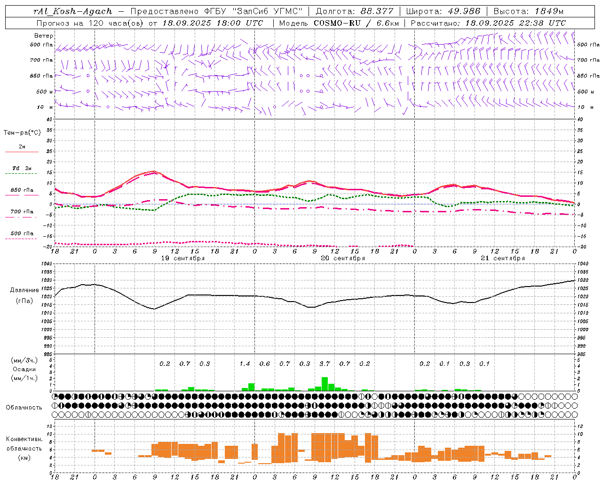Select the text Предоставлено ФГБУ "ЗапСиб УГМС"
This screenshot has width=602, height=481.
[x=216, y=11]
